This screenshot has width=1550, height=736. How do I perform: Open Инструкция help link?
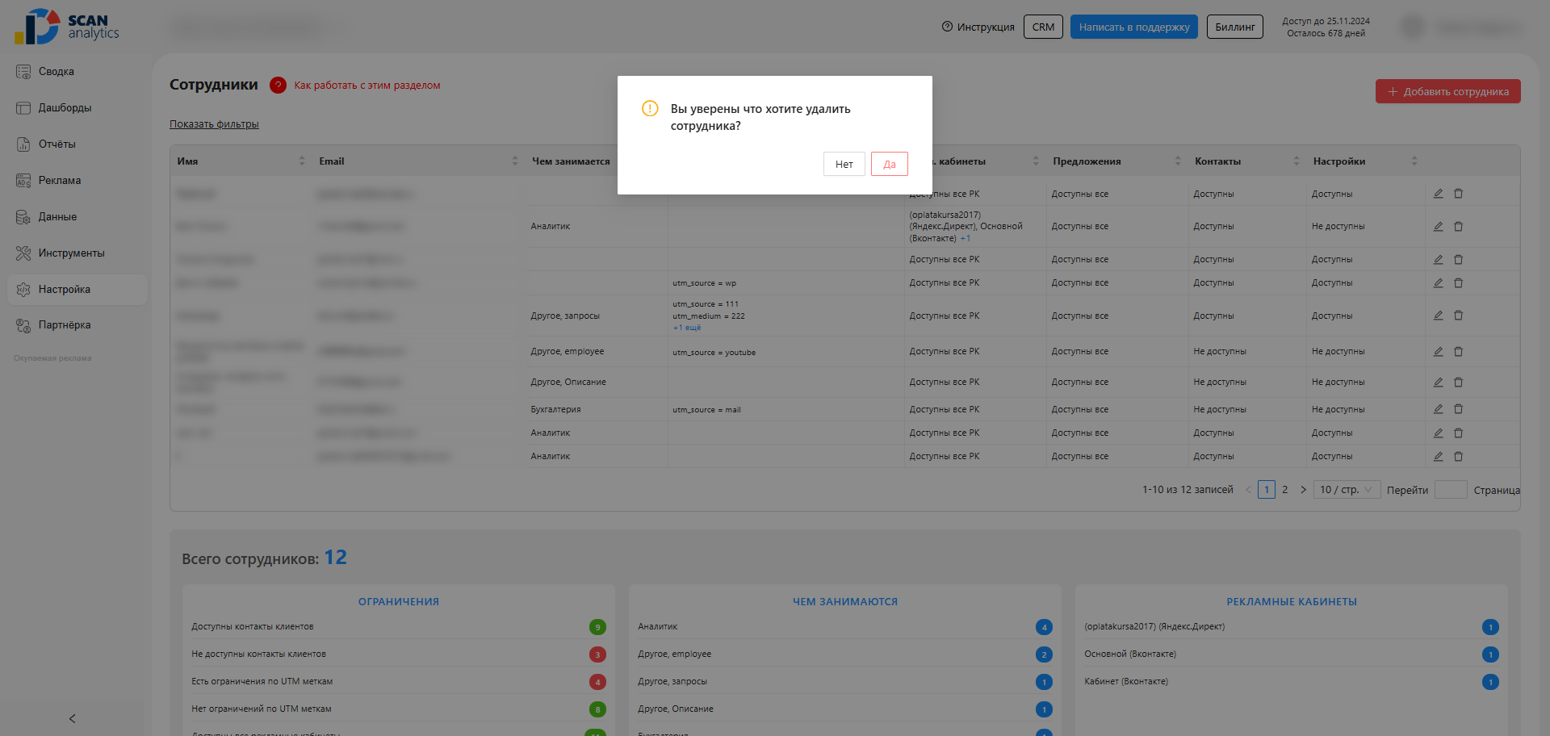tap(978, 27)
